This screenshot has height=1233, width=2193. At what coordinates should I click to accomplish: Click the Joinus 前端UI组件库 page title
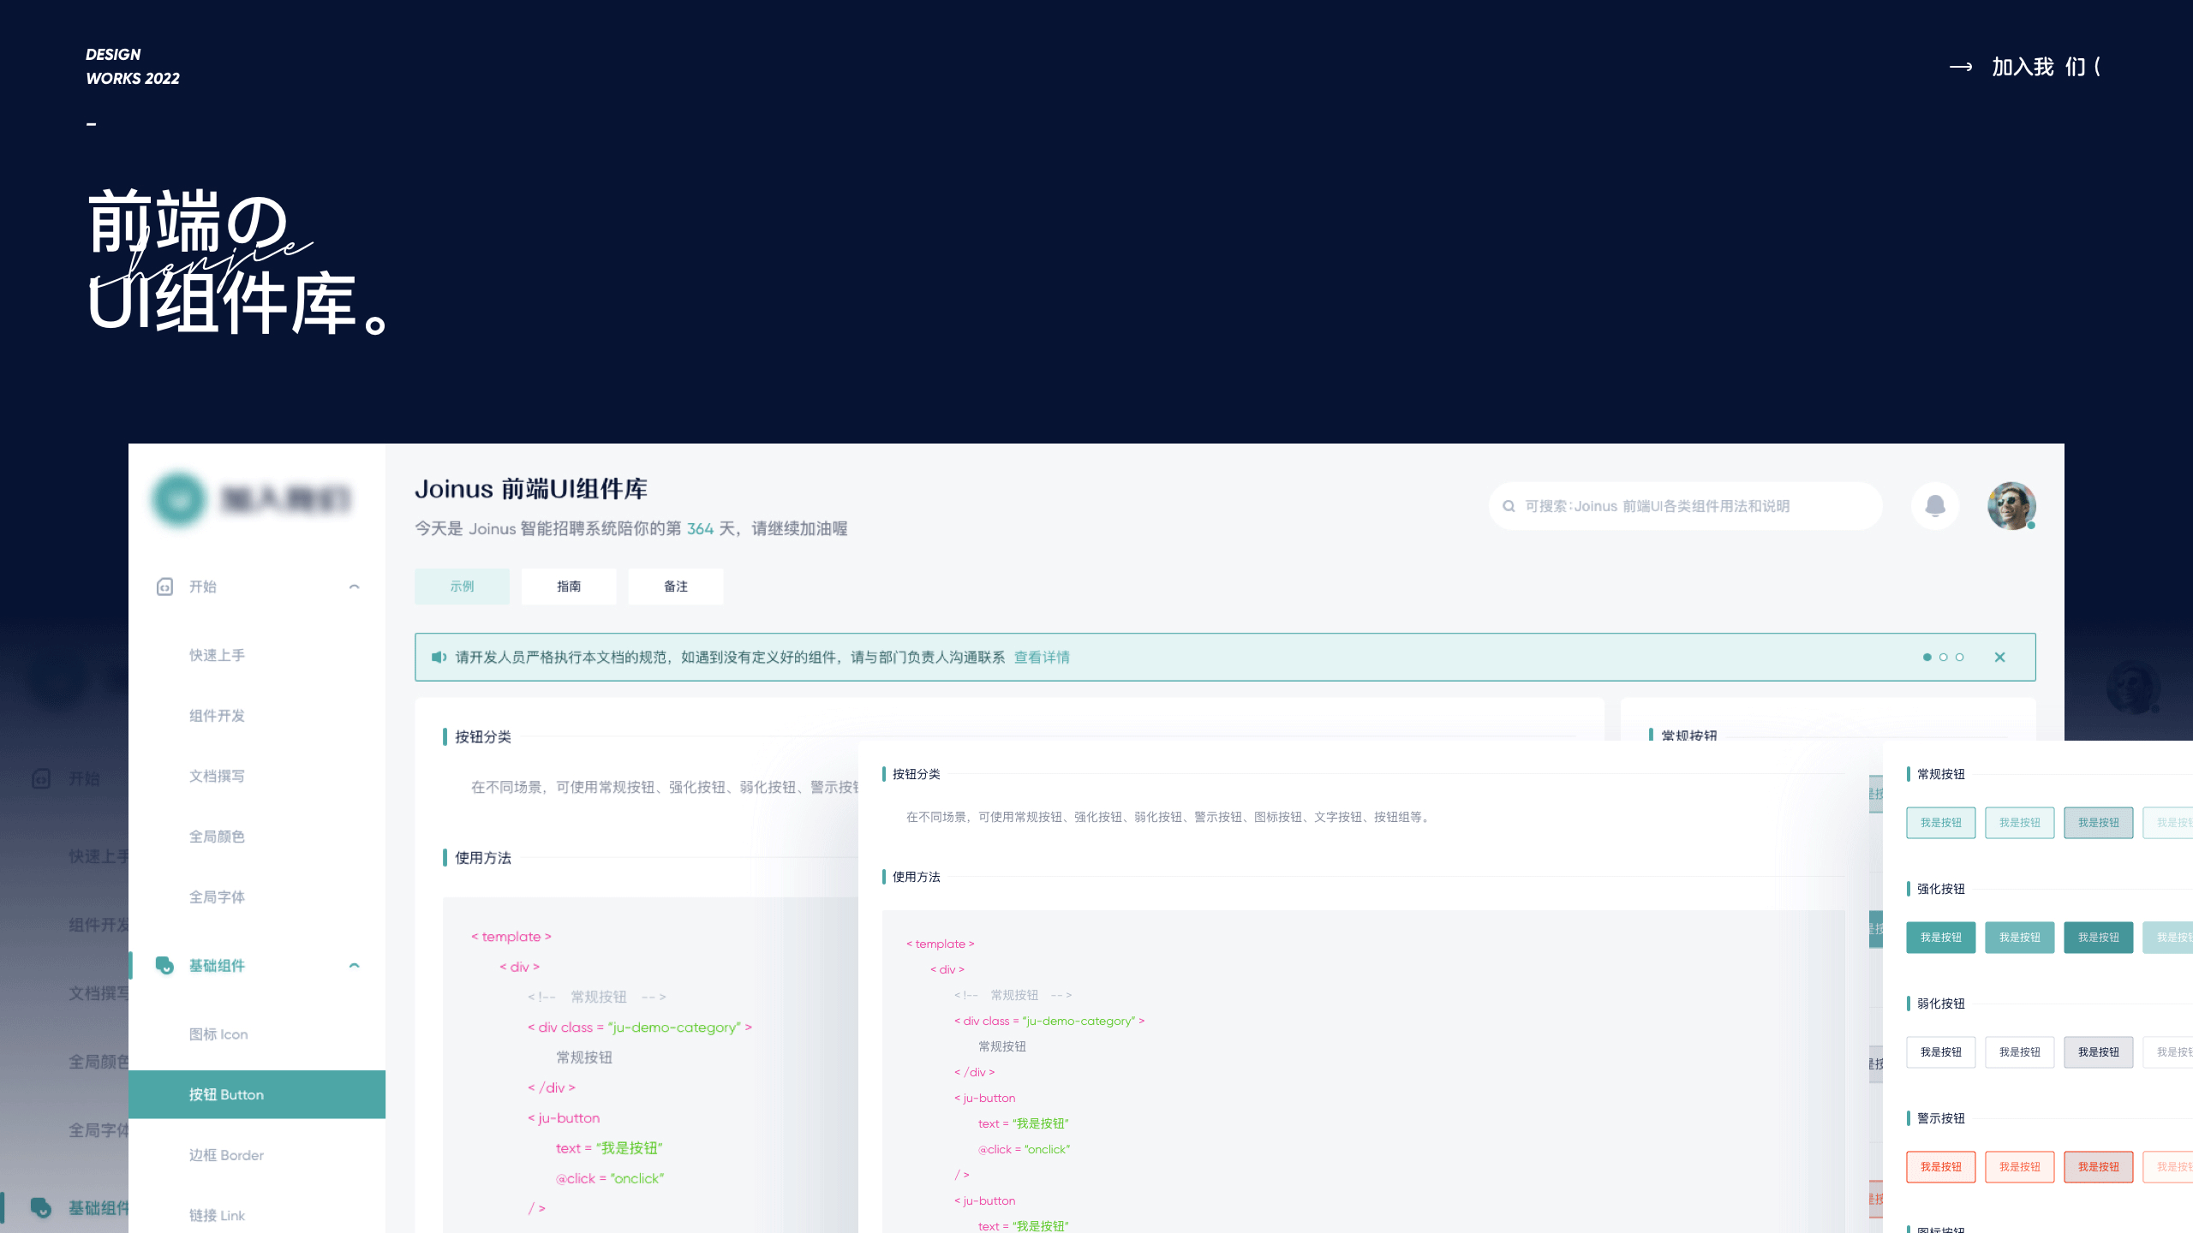(531, 489)
